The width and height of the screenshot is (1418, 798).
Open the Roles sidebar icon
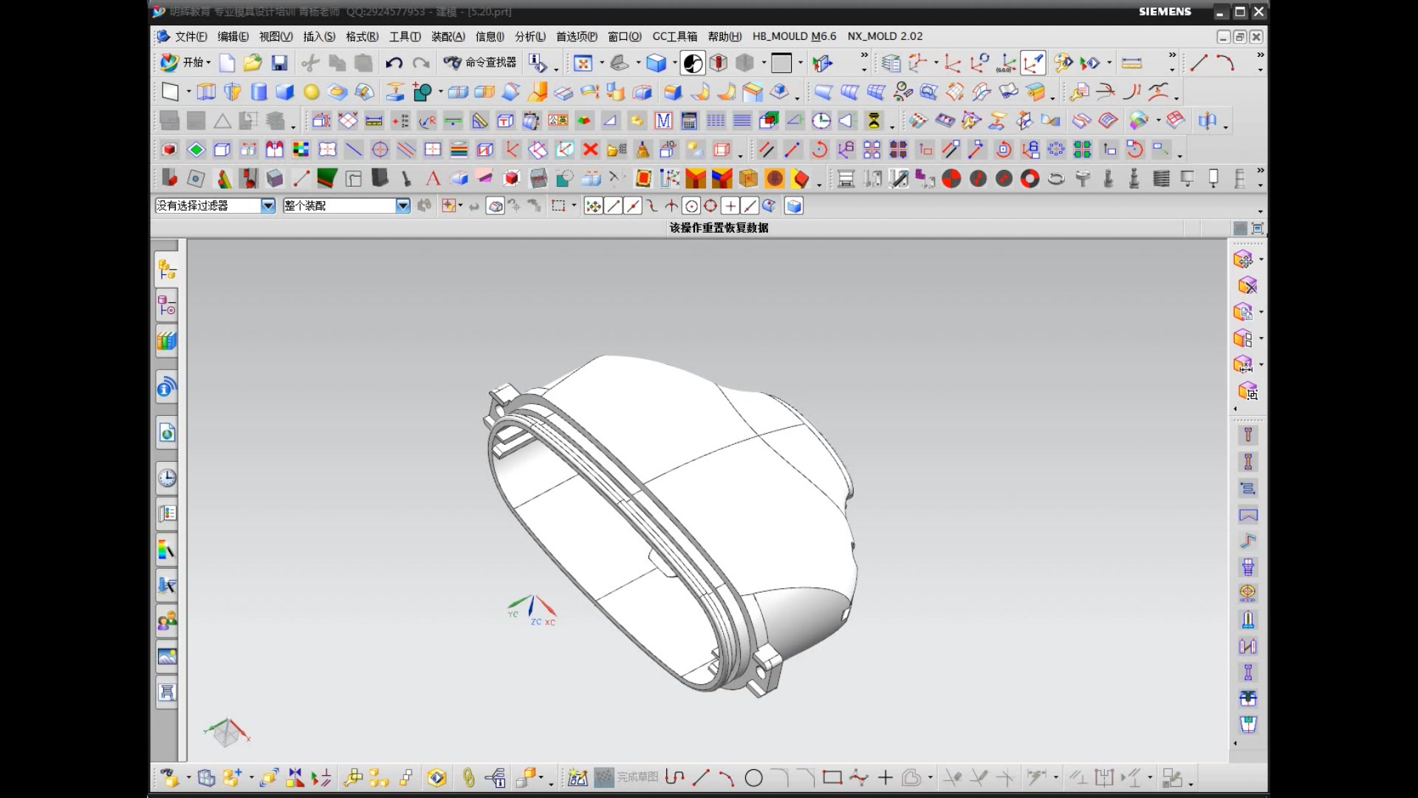167,621
